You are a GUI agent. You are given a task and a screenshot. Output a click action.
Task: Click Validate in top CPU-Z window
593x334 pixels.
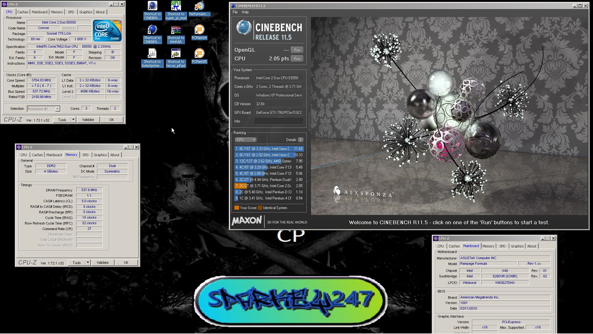[88, 120]
